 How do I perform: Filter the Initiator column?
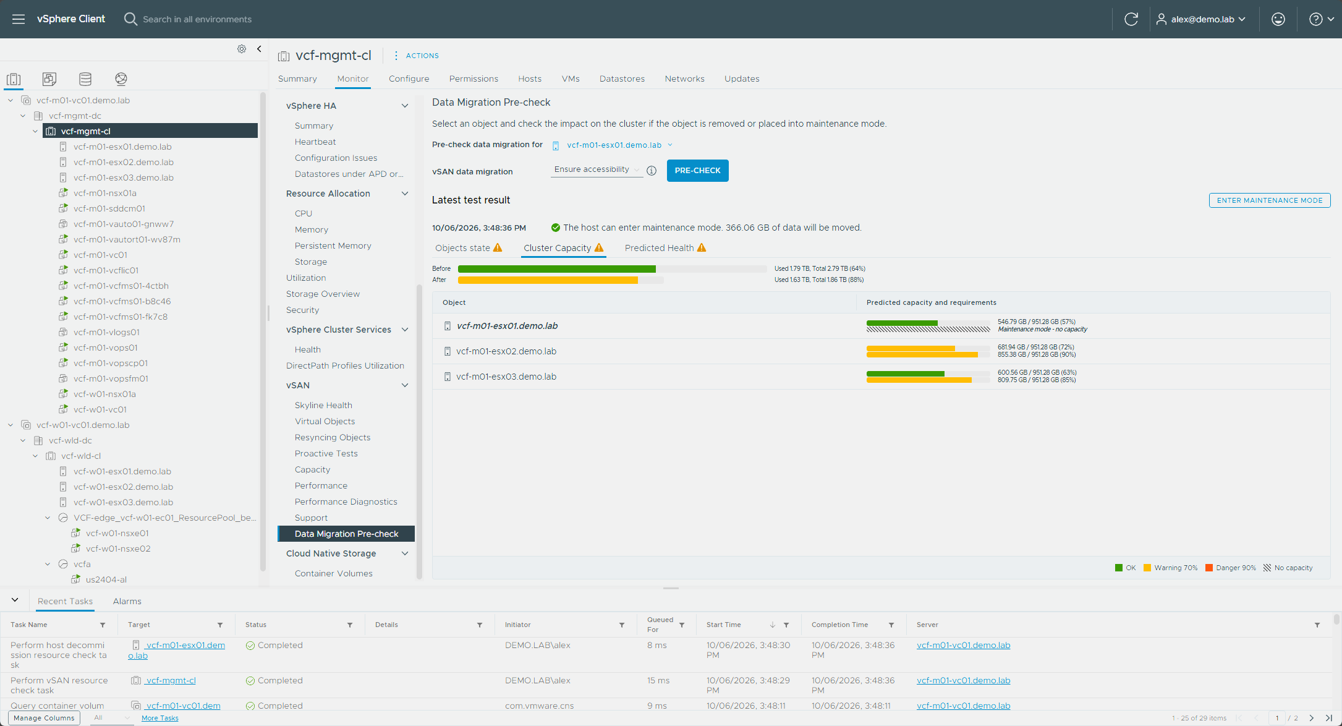[622, 625]
